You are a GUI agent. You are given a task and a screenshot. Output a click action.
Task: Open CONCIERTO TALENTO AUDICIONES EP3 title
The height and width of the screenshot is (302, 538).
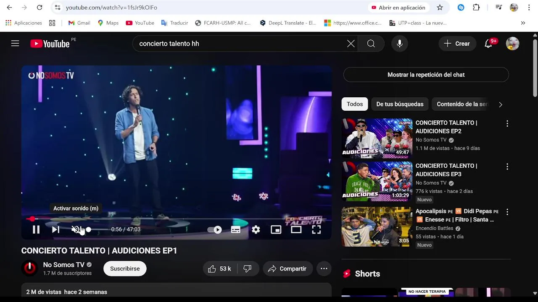[446, 170]
